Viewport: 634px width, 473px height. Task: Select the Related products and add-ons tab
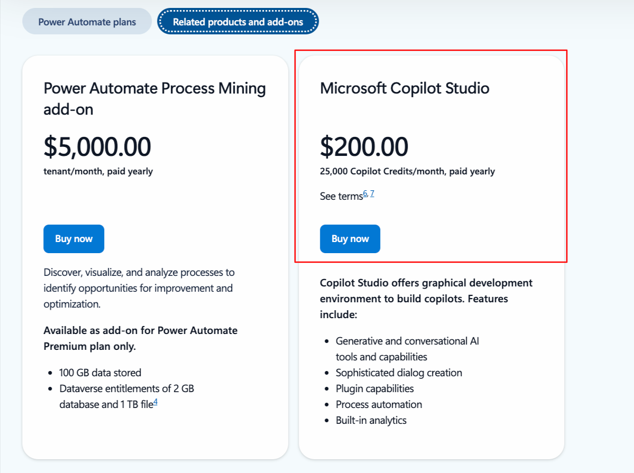(238, 22)
